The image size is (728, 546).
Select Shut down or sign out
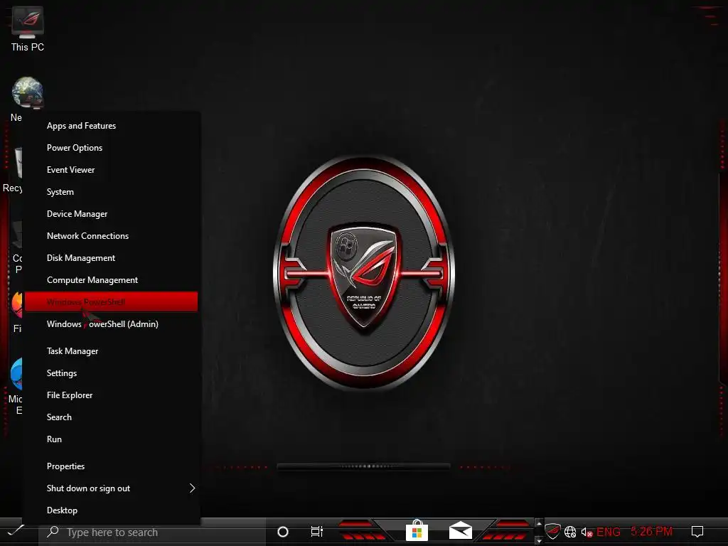tap(112, 488)
